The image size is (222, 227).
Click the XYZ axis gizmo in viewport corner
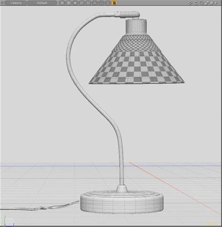click(x=9, y=221)
